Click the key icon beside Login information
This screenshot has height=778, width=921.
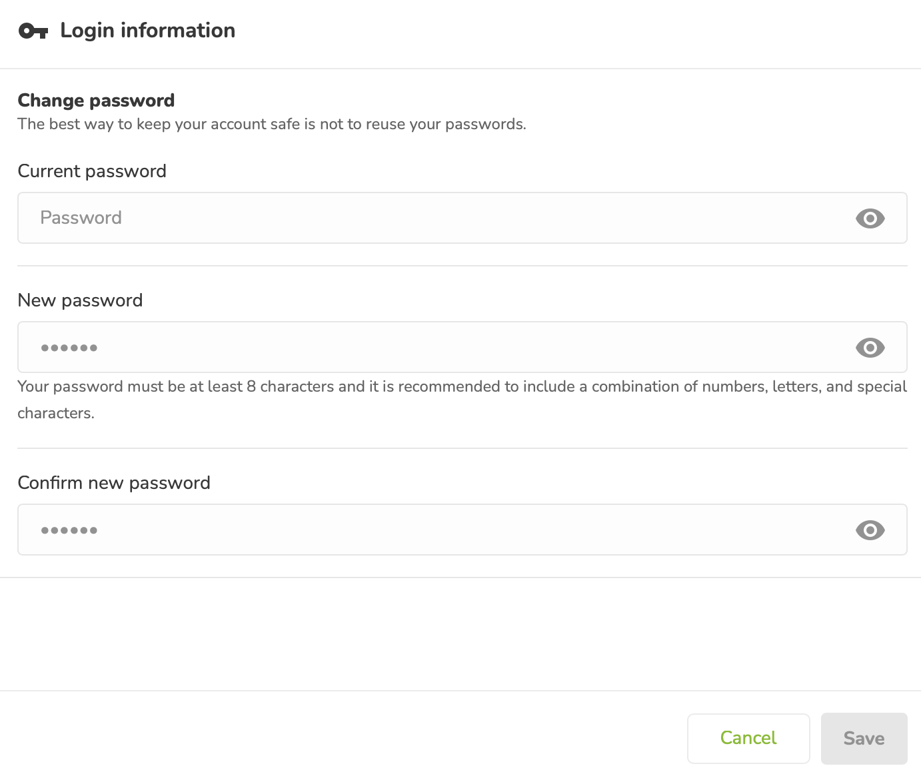click(x=32, y=30)
